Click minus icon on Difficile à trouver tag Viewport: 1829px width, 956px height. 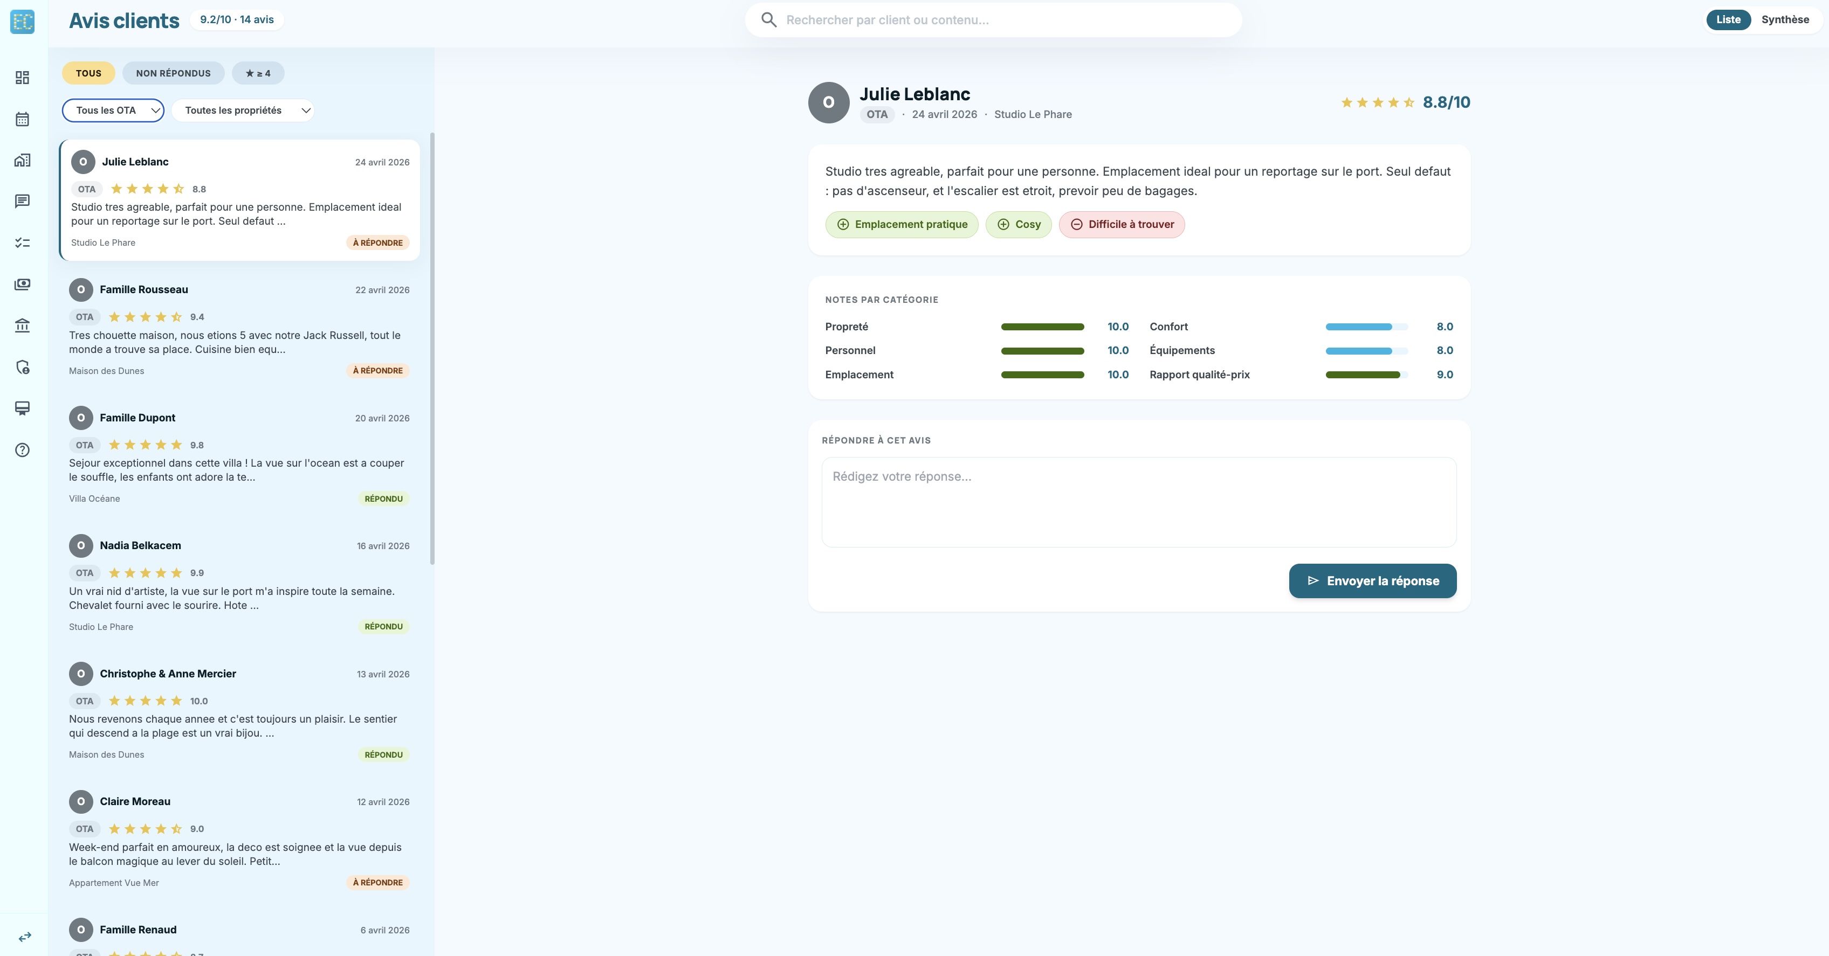1076,224
